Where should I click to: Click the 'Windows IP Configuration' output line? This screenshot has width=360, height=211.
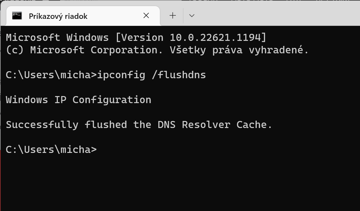[78, 100]
